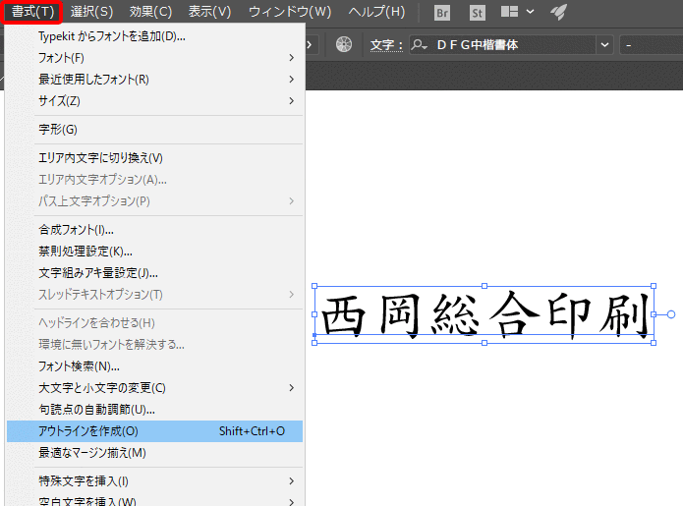The image size is (683, 506).
Task: Open the ヘルプ(H) menu
Action: (x=376, y=12)
